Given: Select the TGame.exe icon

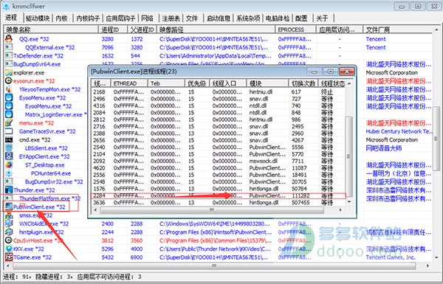Looking at the screenshot, I should tap(9, 257).
